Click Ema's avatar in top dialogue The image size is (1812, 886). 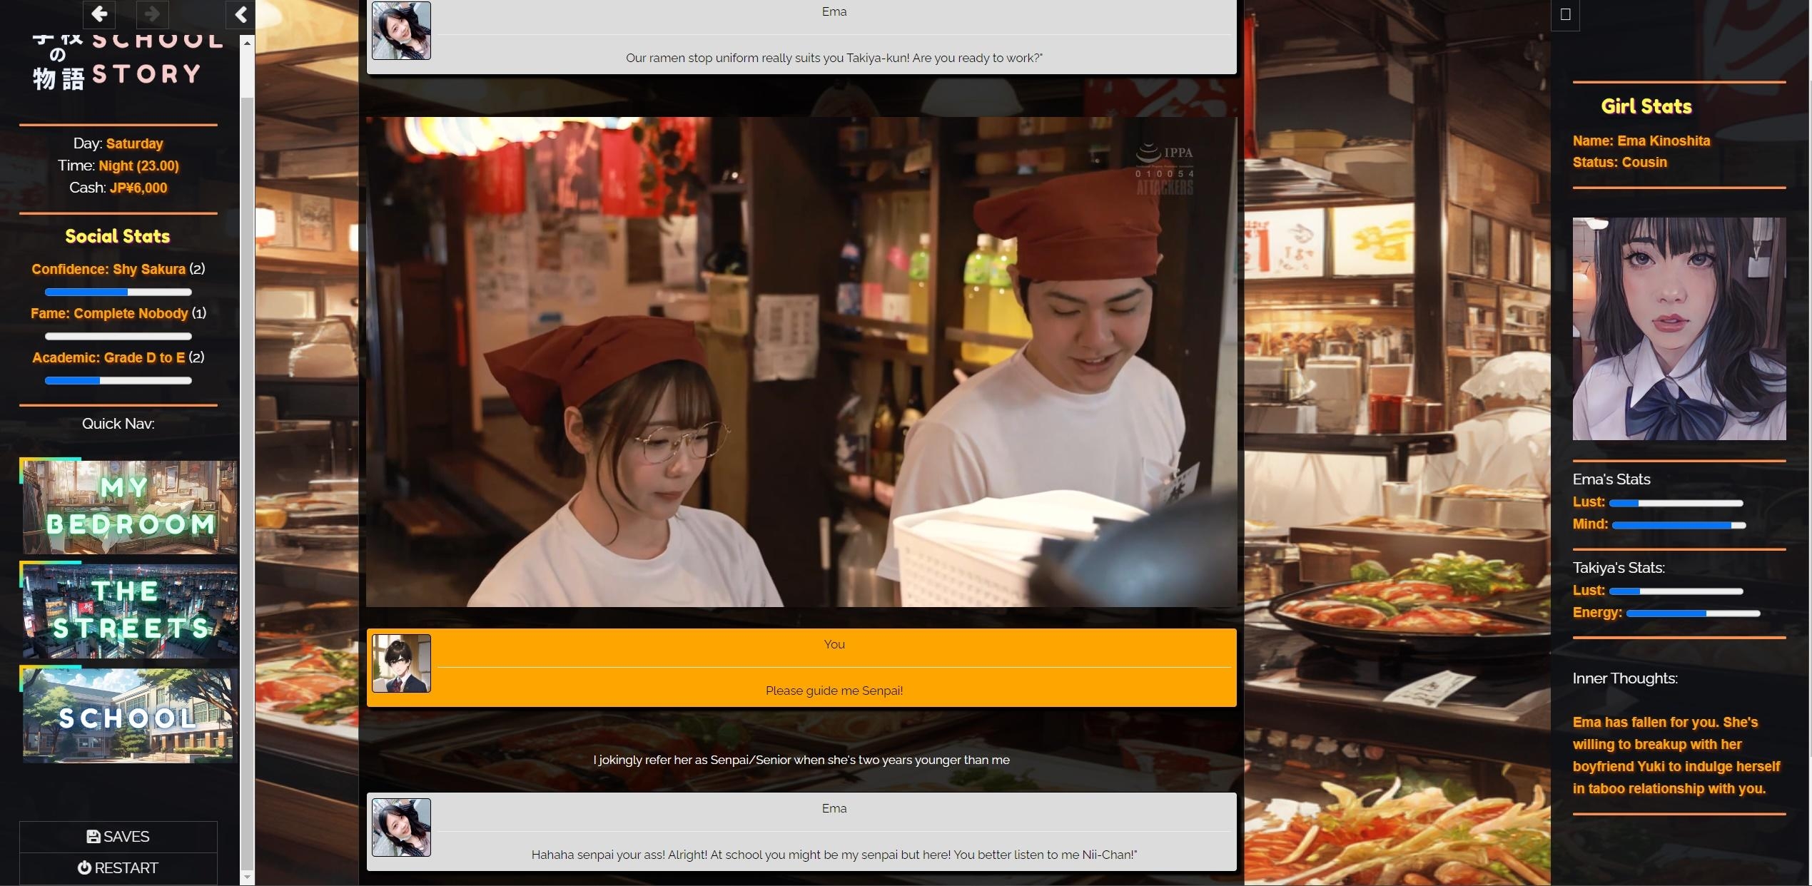click(401, 31)
